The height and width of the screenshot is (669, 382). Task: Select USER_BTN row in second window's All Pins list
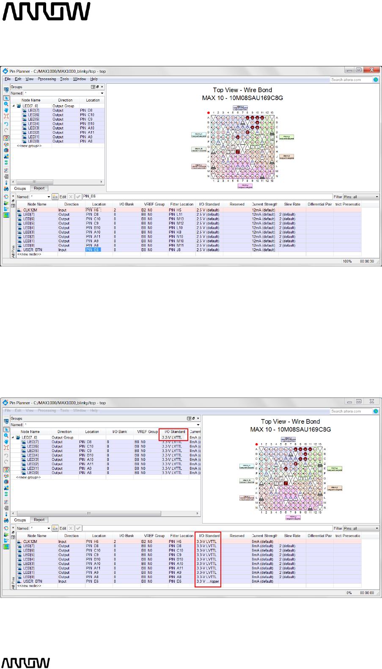(x=189, y=581)
